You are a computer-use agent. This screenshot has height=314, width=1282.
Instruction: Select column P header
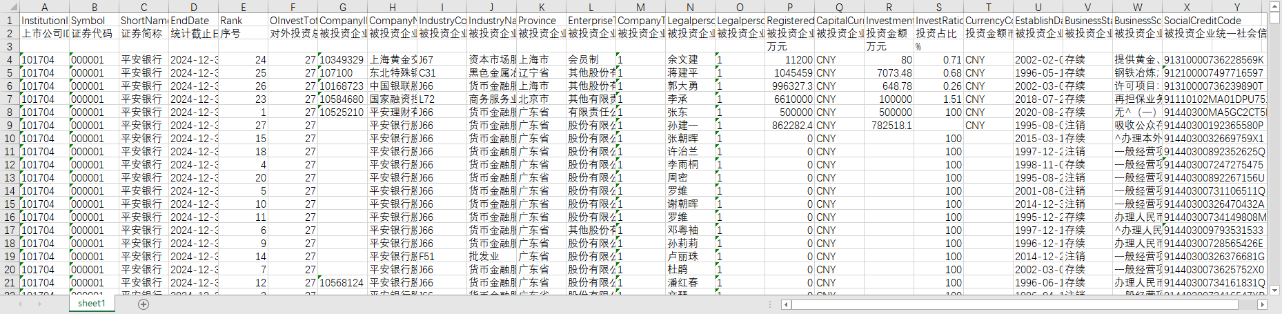(x=789, y=7)
